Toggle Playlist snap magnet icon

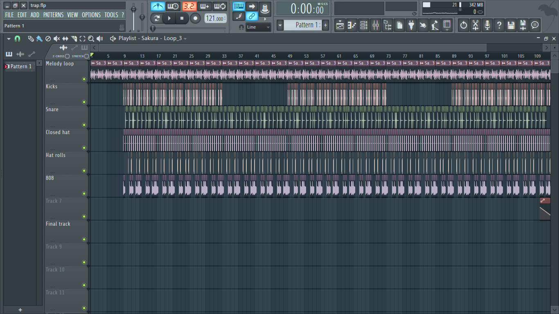coord(17,38)
